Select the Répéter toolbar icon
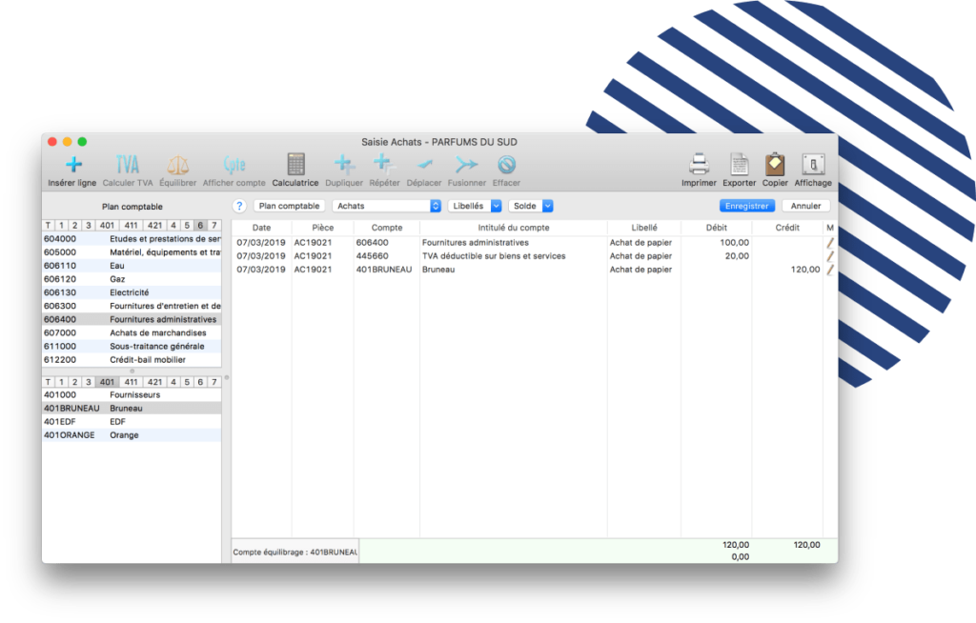Image resolution: width=976 pixels, height=623 pixels. coord(387,167)
